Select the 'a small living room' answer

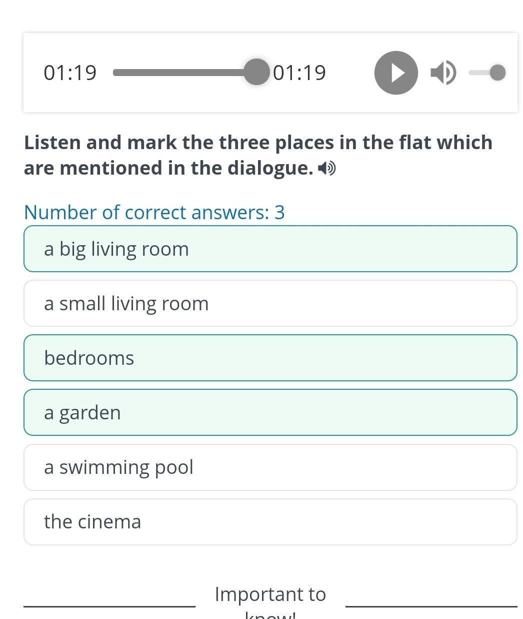click(270, 303)
